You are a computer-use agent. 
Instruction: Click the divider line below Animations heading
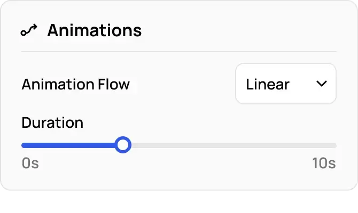179,52
